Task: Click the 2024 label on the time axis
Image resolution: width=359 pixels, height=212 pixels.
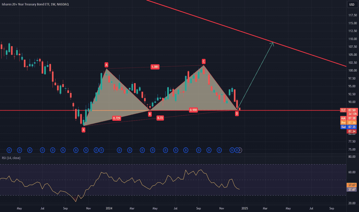Action: (109, 208)
